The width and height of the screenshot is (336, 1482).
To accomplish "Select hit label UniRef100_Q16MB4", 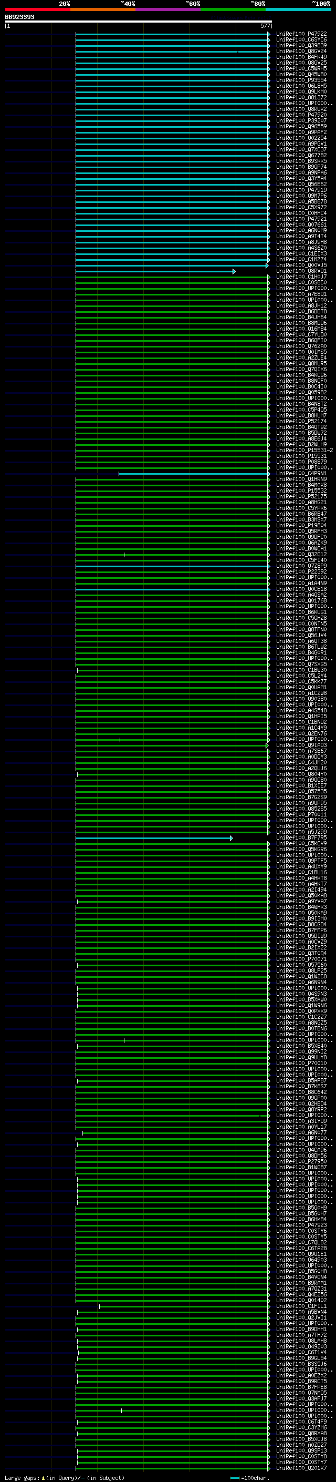I will pos(301,329).
